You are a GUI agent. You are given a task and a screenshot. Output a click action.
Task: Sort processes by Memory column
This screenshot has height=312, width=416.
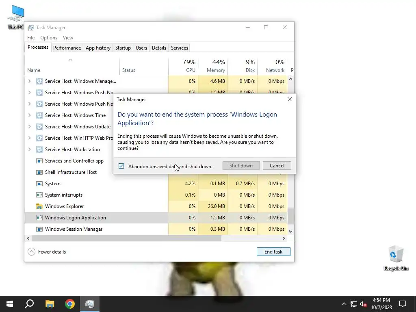coord(213,66)
